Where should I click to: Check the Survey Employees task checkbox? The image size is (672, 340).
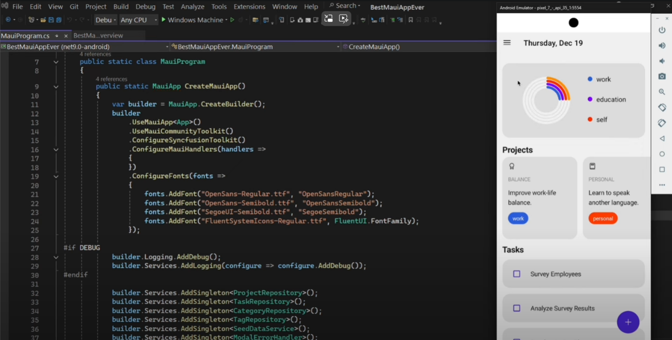pyautogui.click(x=517, y=274)
